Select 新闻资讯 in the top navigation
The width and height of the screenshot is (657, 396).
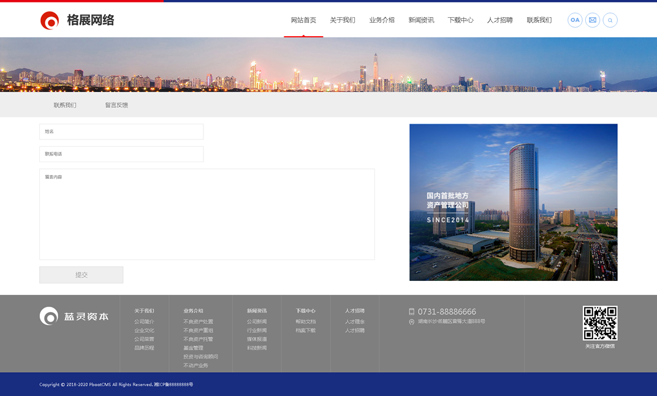tap(421, 20)
